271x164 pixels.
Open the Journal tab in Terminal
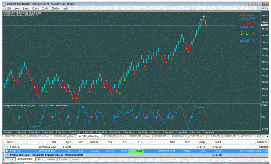click(75, 159)
